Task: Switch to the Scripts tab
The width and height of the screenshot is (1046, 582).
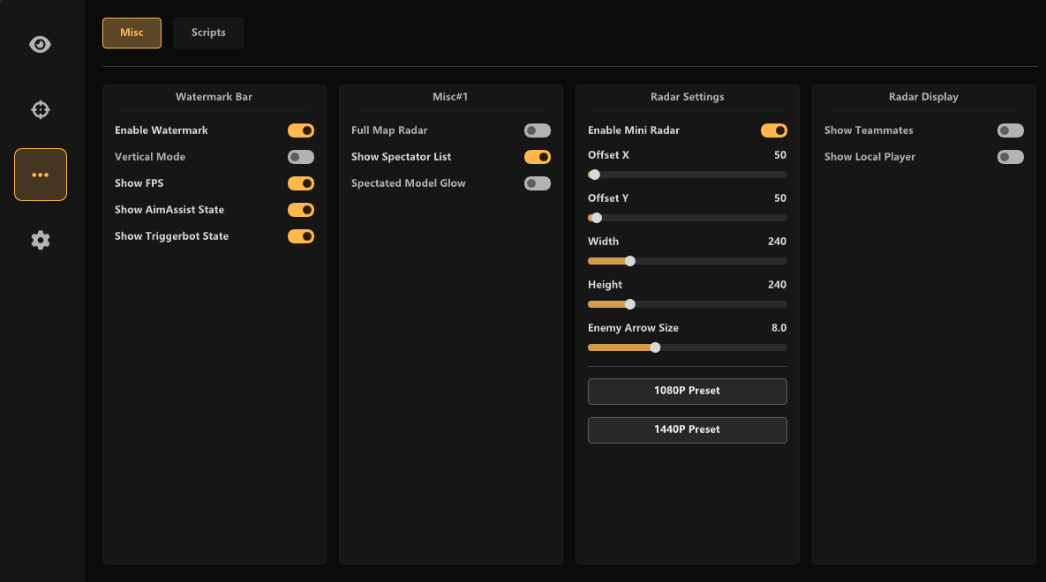Action: pyautogui.click(x=208, y=33)
